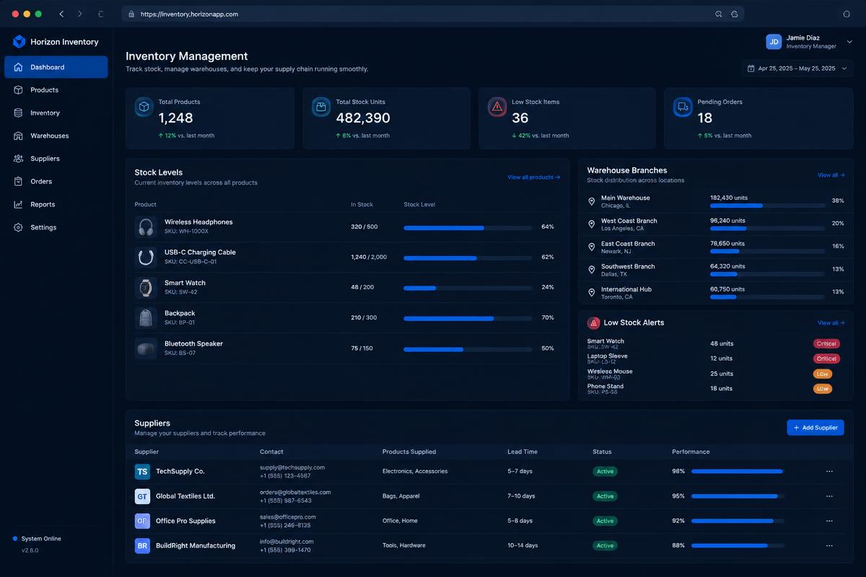
Task: Click the Wireless Headphones stock level bar
Action: (x=467, y=228)
